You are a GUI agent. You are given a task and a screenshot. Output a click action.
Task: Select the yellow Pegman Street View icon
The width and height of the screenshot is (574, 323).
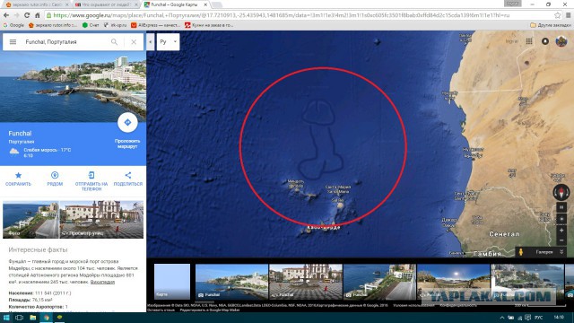pyautogui.click(x=520, y=252)
